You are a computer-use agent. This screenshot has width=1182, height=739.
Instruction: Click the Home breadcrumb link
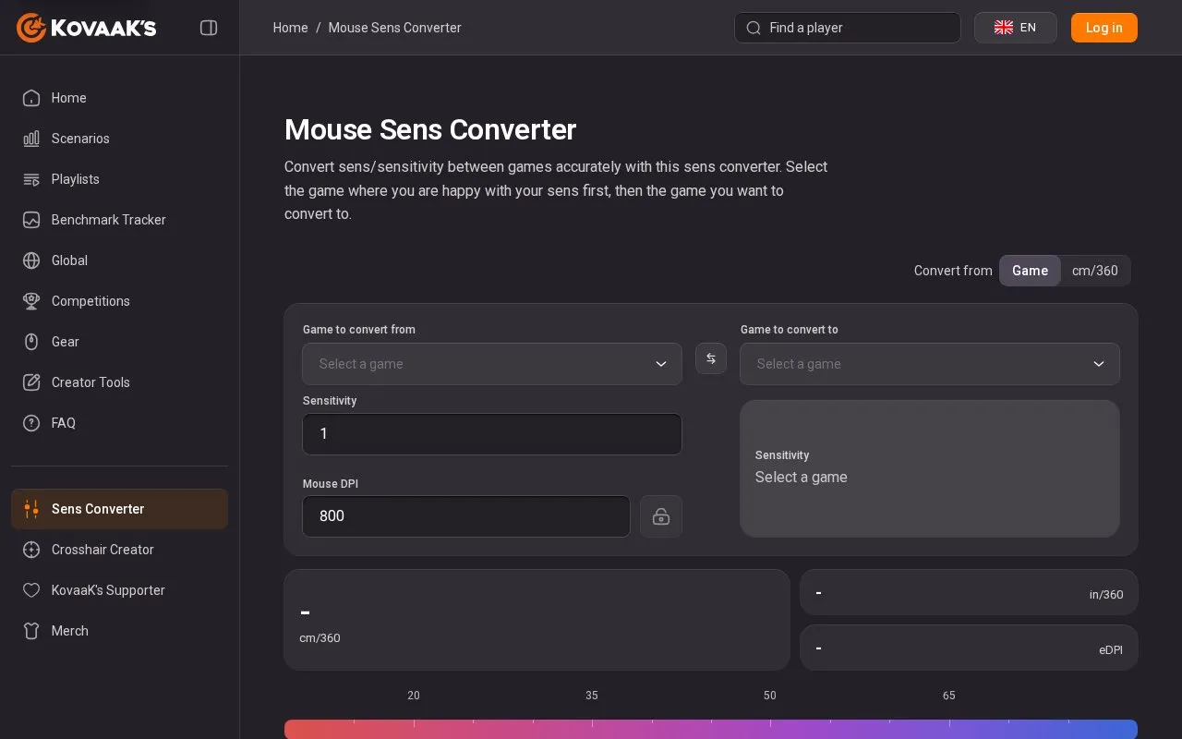point(290,28)
